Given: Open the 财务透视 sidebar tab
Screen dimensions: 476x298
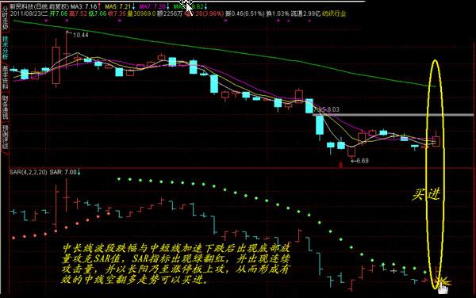Looking at the screenshot, I should coord(5,107).
